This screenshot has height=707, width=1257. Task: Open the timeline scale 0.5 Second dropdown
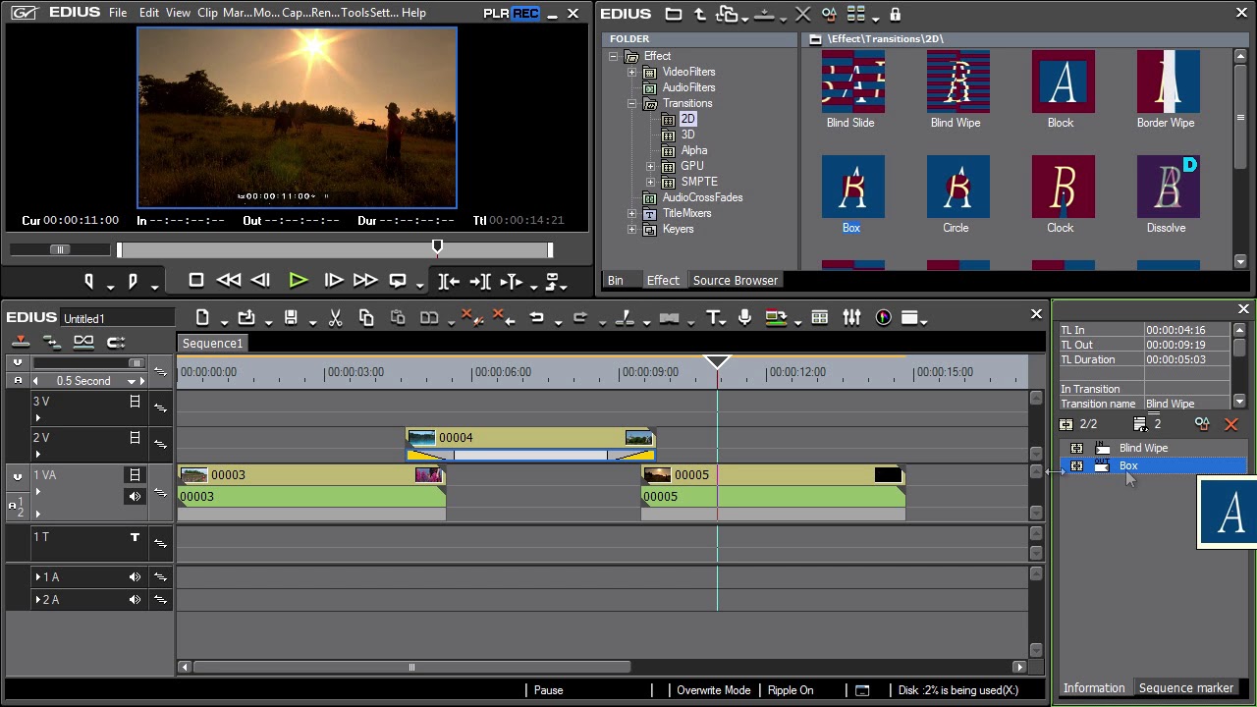pyautogui.click(x=131, y=381)
